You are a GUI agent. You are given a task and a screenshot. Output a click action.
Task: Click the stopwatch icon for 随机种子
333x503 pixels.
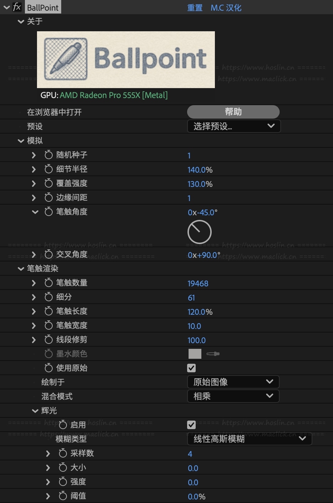click(49, 155)
